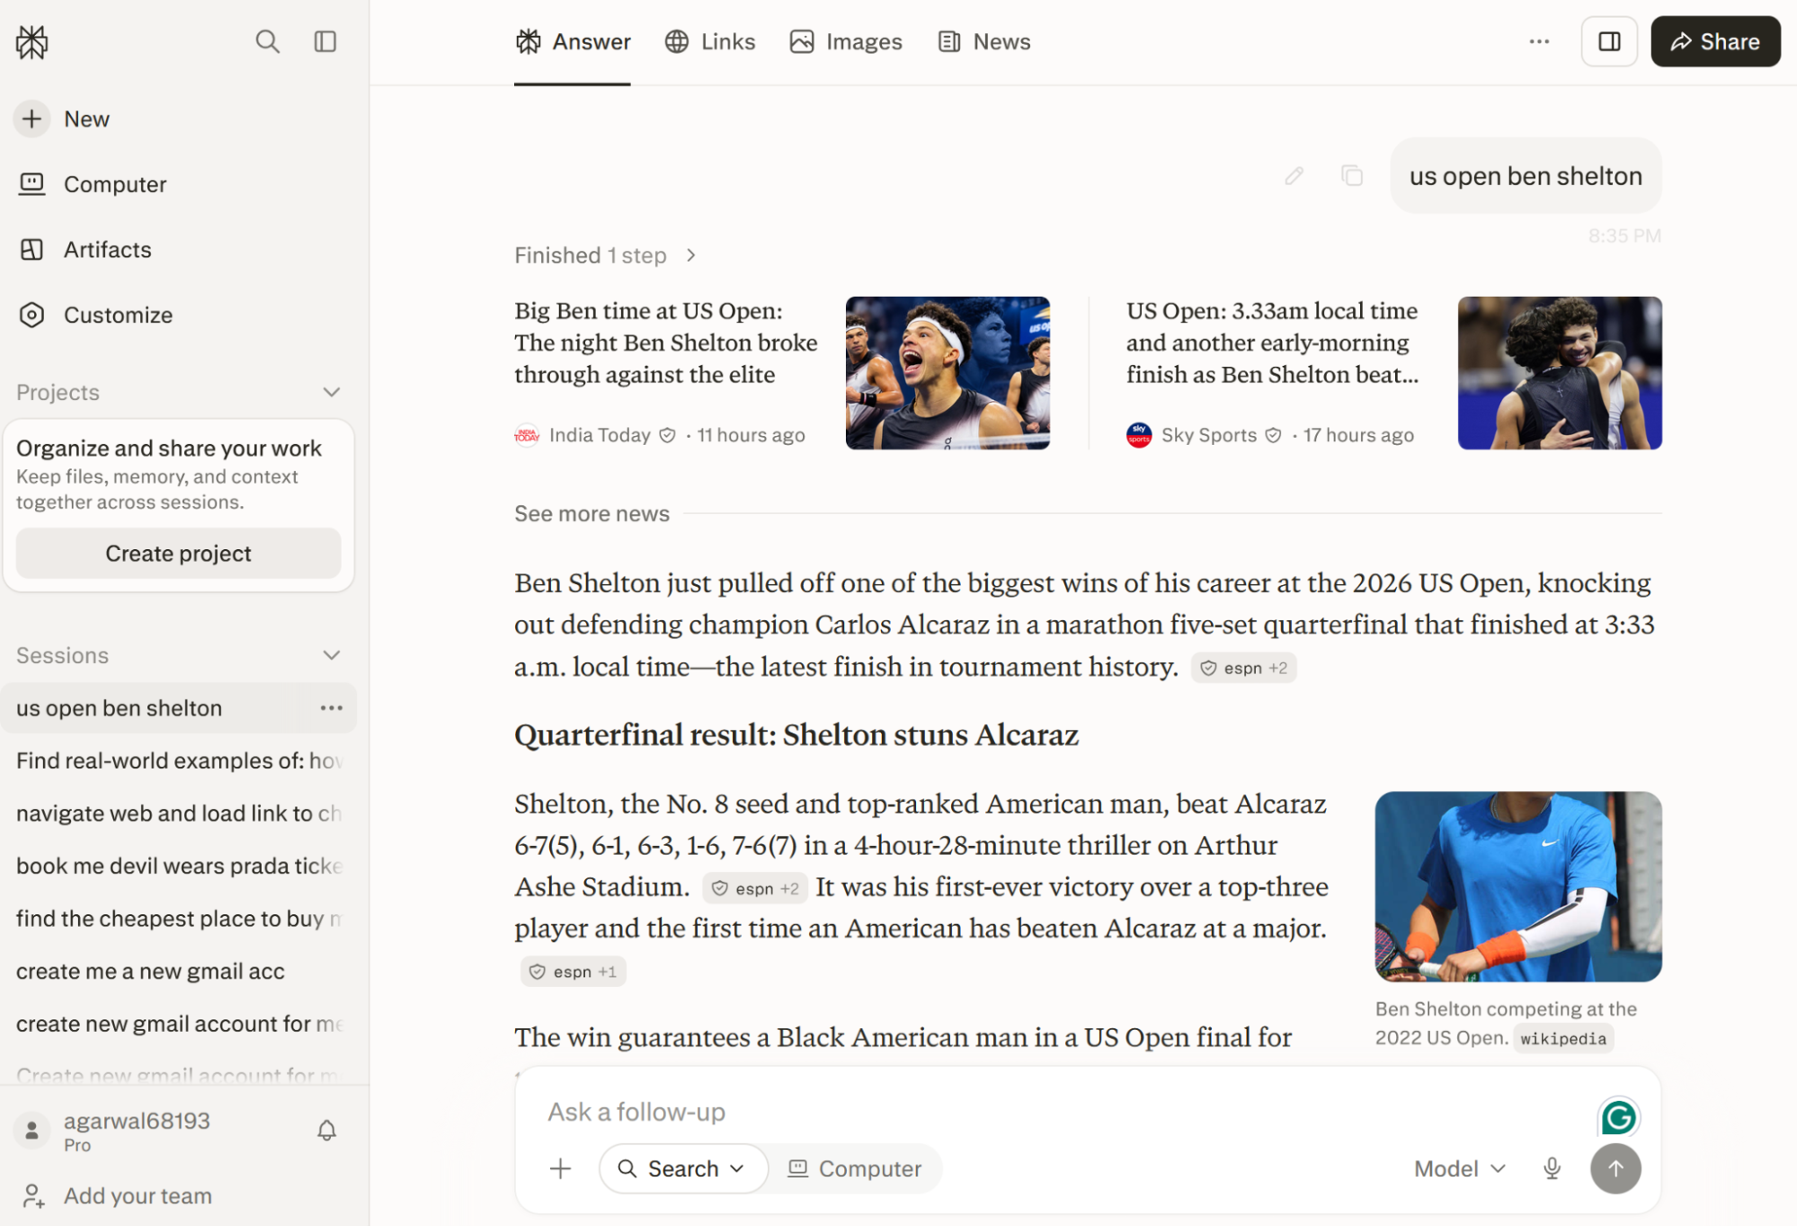Open the 'espn +1' citation chip
This screenshot has width=1797, height=1226.
[x=574, y=972]
